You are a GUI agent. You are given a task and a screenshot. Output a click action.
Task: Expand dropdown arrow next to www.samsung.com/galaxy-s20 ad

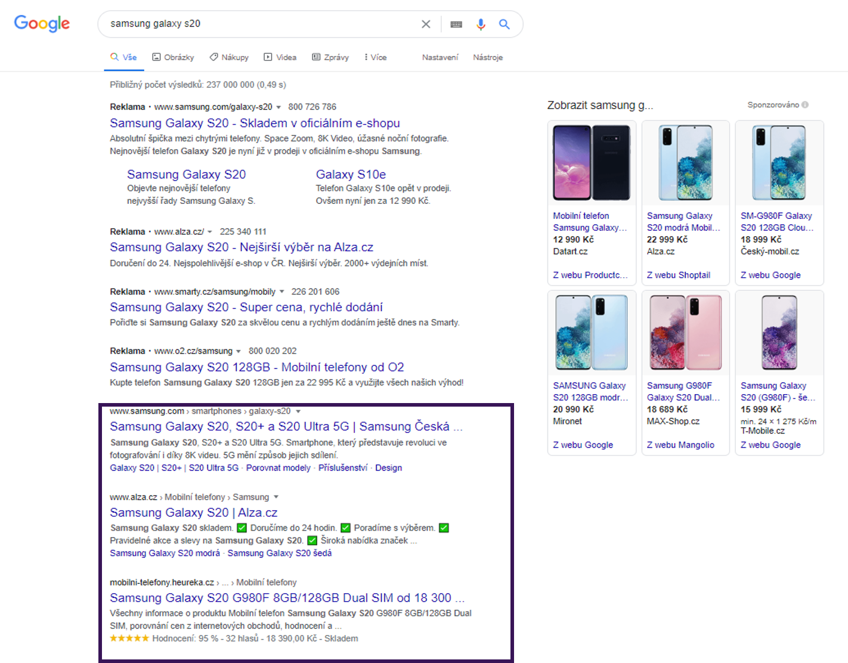(x=278, y=107)
